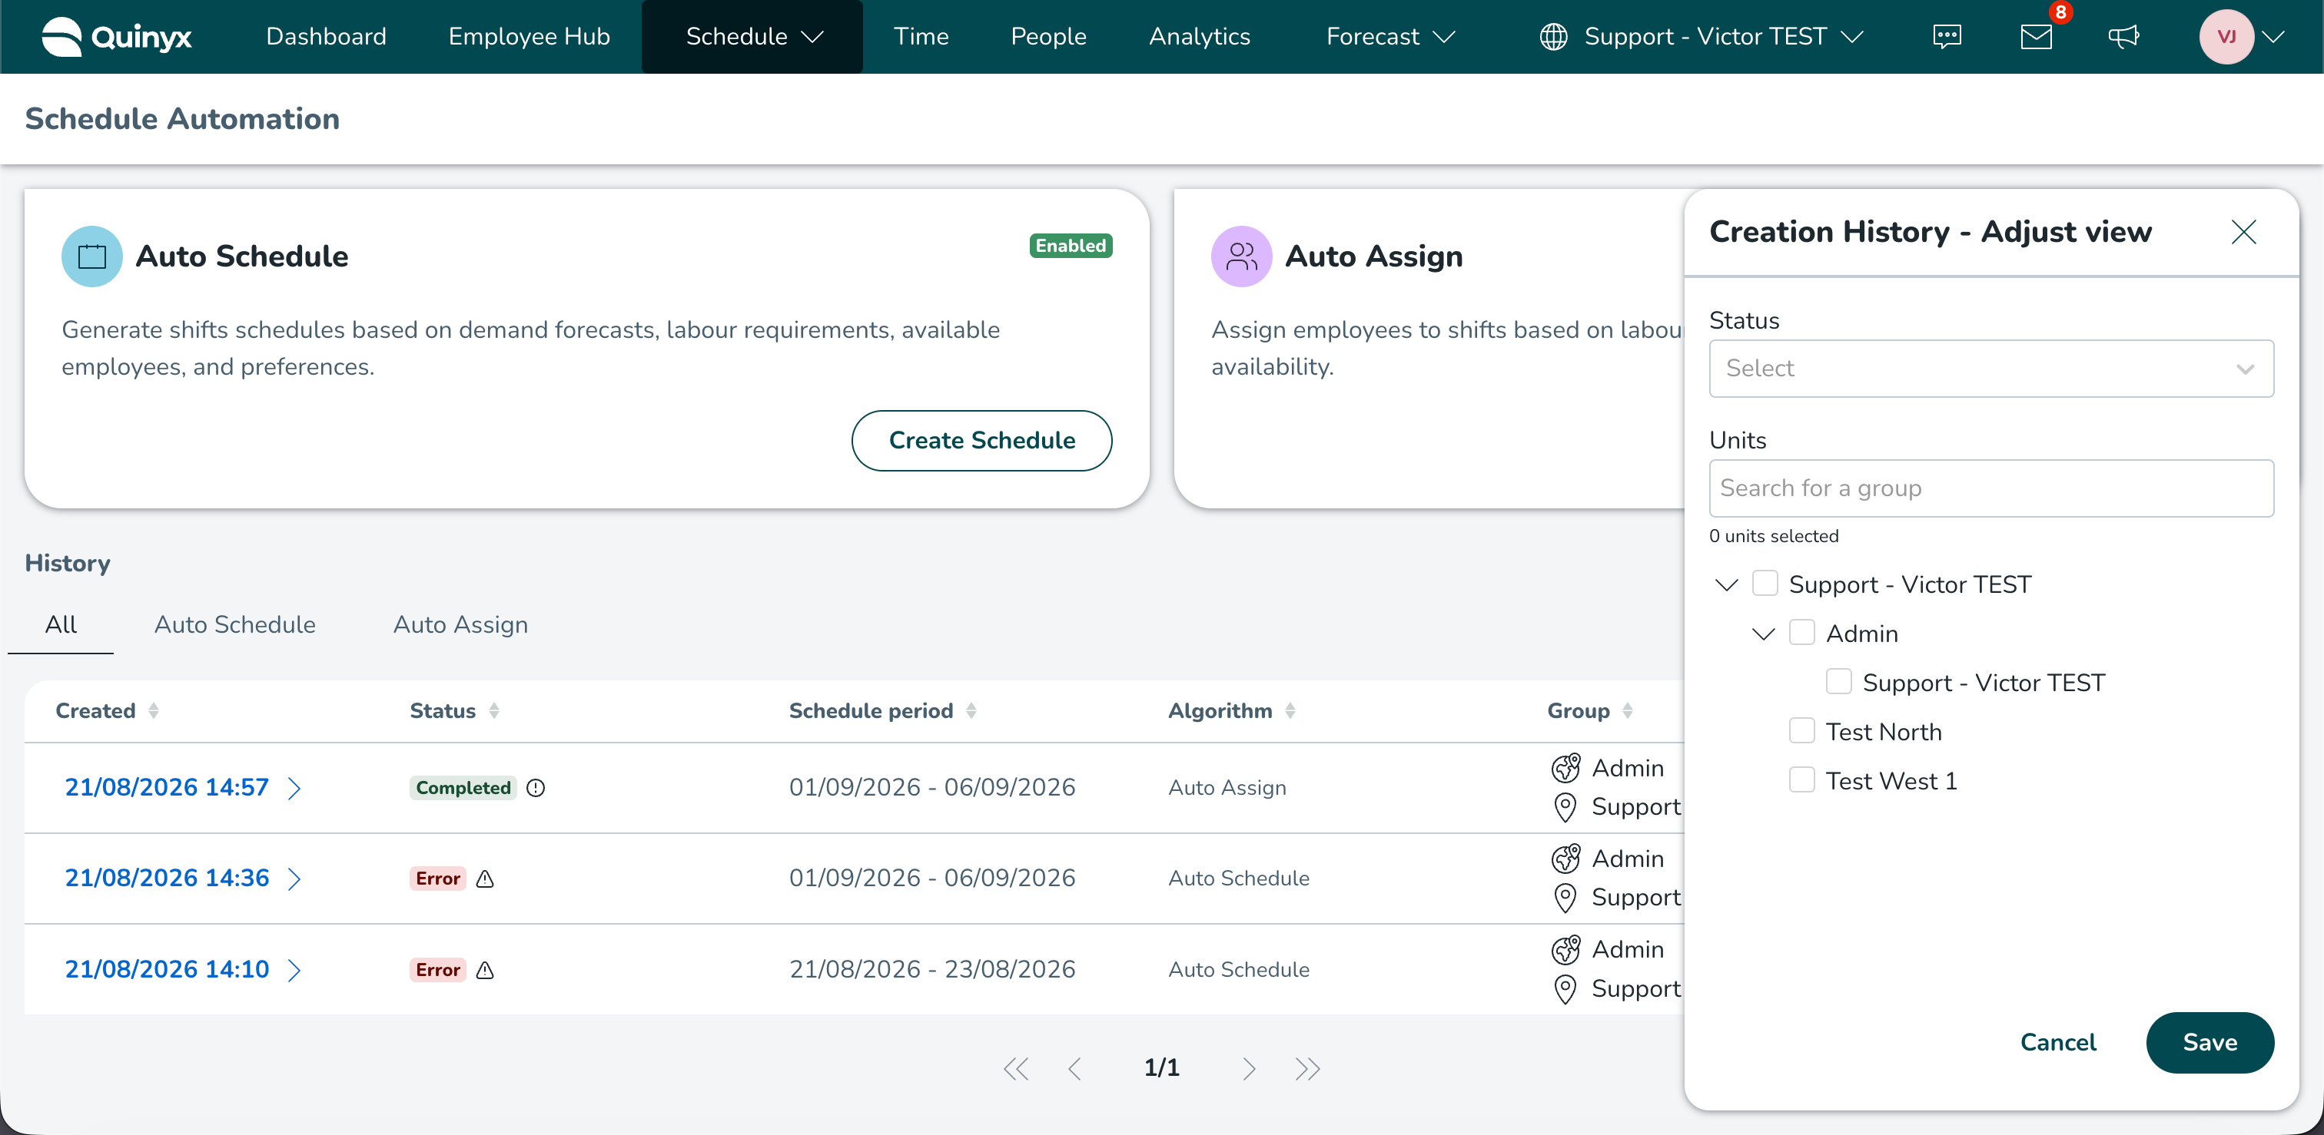Check the top-level Support - Victor TEST checkbox

pyautogui.click(x=1765, y=584)
